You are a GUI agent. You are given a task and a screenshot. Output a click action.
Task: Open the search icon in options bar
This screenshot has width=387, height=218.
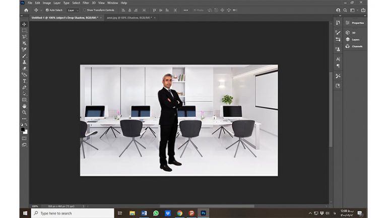[345, 10]
